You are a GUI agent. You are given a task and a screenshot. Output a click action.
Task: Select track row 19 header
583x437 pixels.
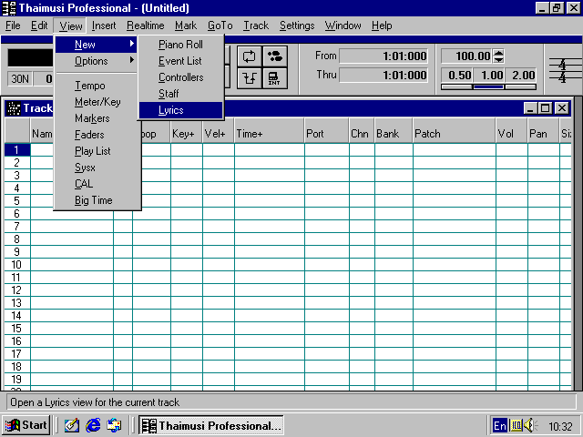[17, 380]
